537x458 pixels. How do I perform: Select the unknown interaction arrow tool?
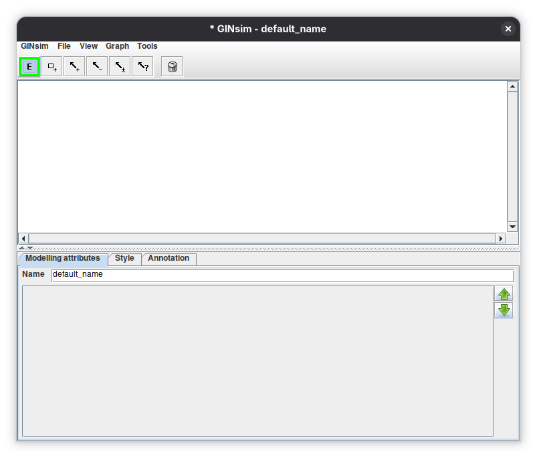[142, 67]
